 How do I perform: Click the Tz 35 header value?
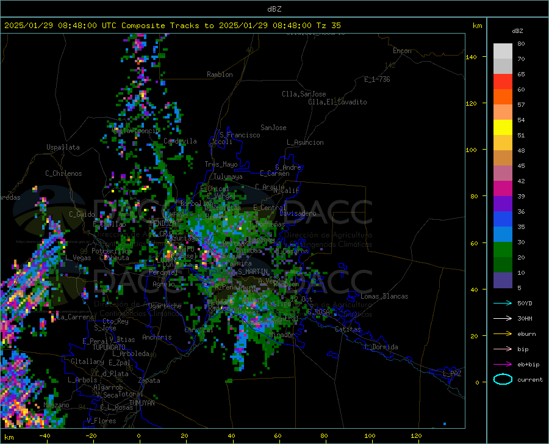click(x=328, y=26)
